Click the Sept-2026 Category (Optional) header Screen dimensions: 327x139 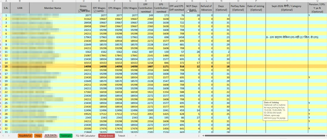287,8
